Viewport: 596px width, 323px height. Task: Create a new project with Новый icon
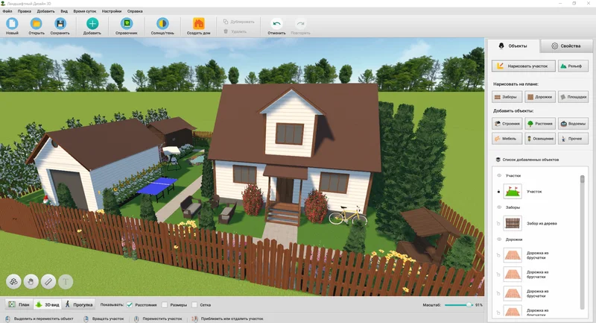(x=12, y=24)
